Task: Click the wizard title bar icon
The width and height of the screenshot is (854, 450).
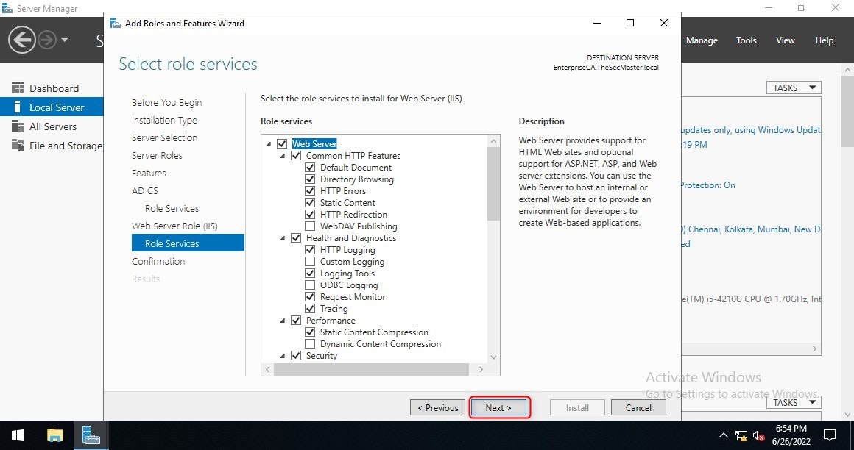Action: point(116,23)
